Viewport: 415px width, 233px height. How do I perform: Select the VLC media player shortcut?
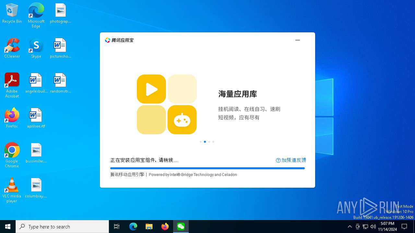tap(12, 190)
